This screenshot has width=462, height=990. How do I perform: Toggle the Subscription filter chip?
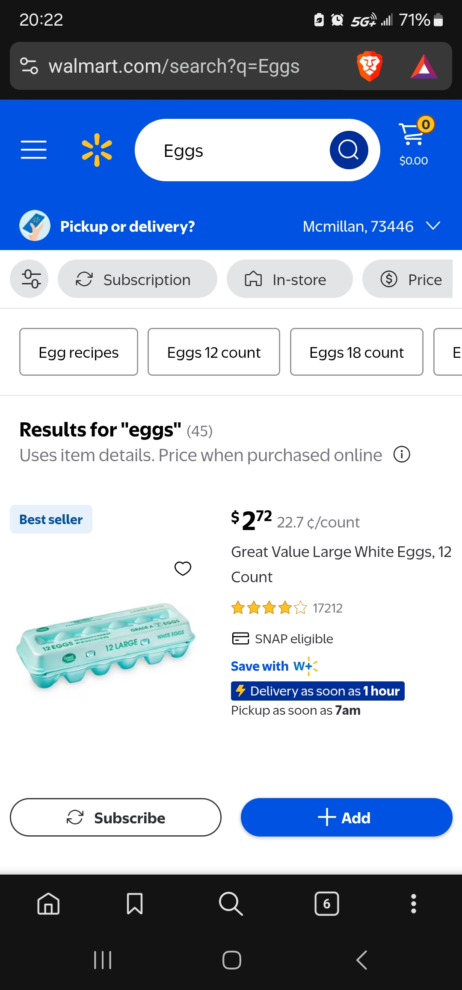[x=137, y=279]
